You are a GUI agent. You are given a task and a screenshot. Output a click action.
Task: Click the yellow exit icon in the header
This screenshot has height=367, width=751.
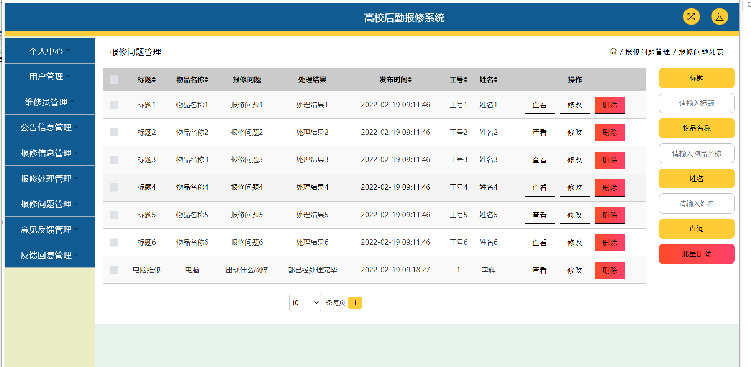click(691, 16)
